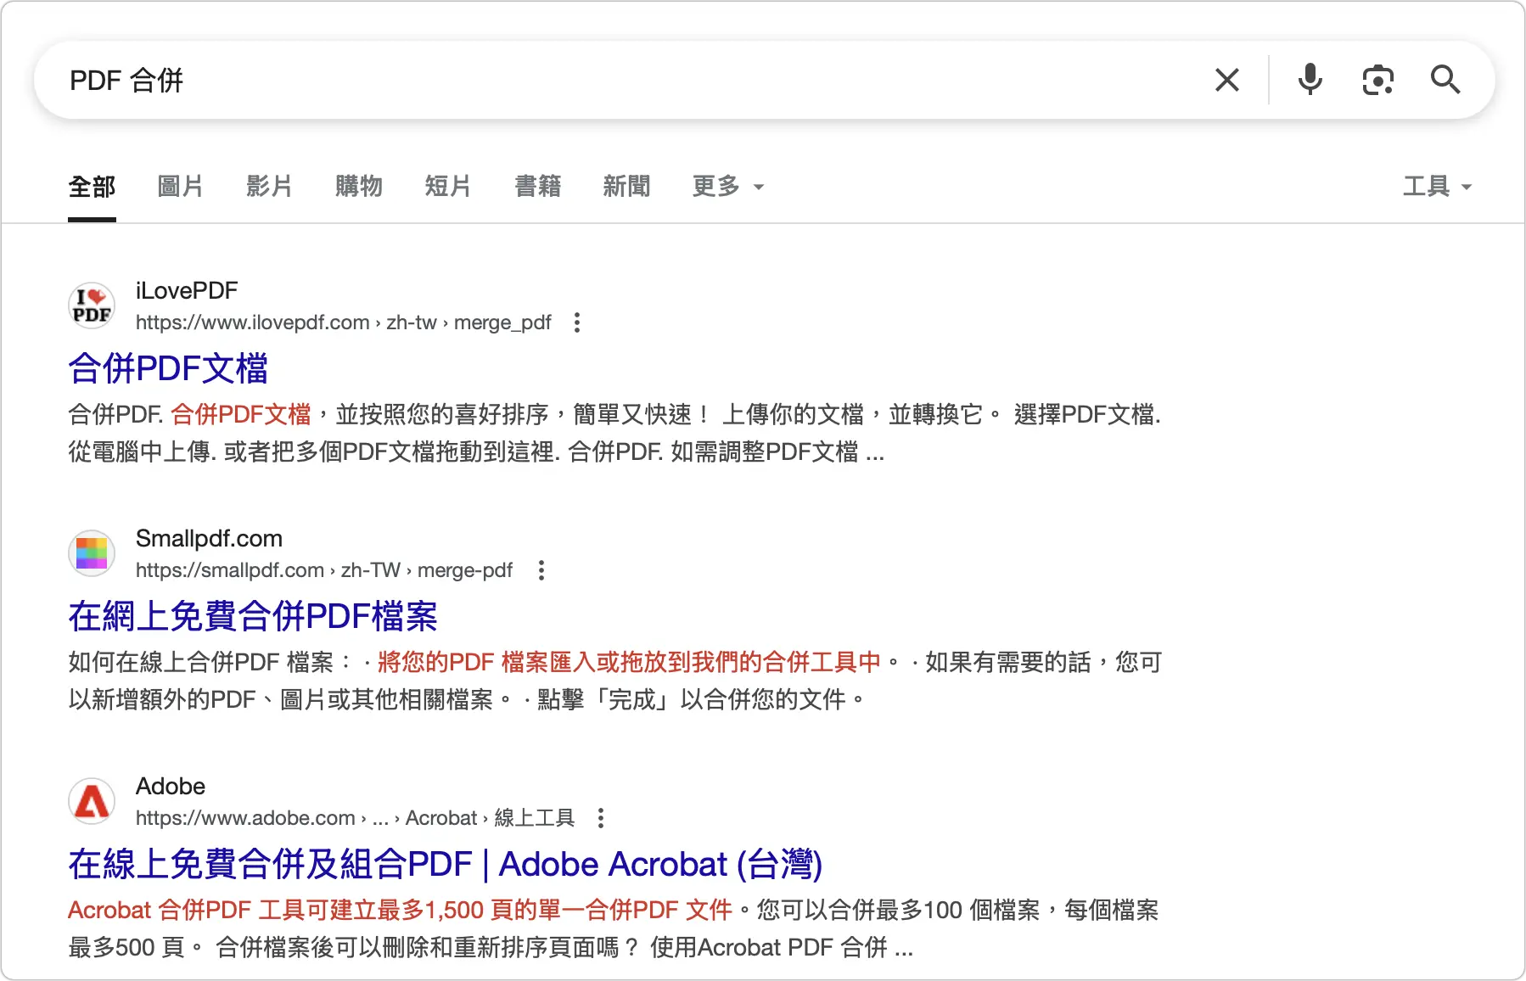Switch to the 新聞 tab

pos(627,187)
